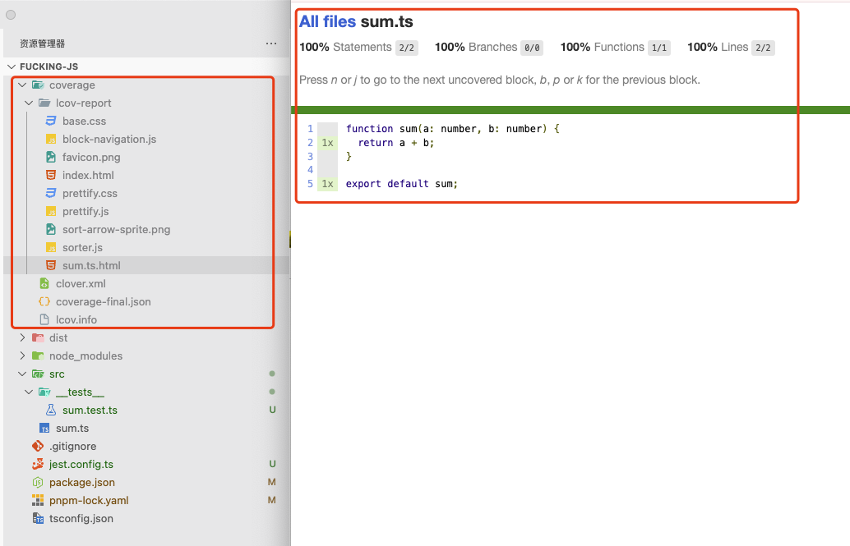Click the image icon of sort-arrow-sprite.png
The height and width of the screenshot is (546, 850).
point(51,229)
